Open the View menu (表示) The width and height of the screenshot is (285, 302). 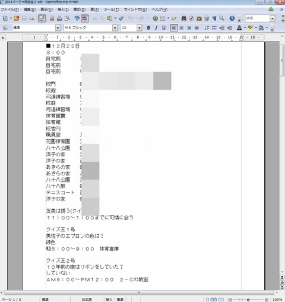pyautogui.click(x=46, y=10)
